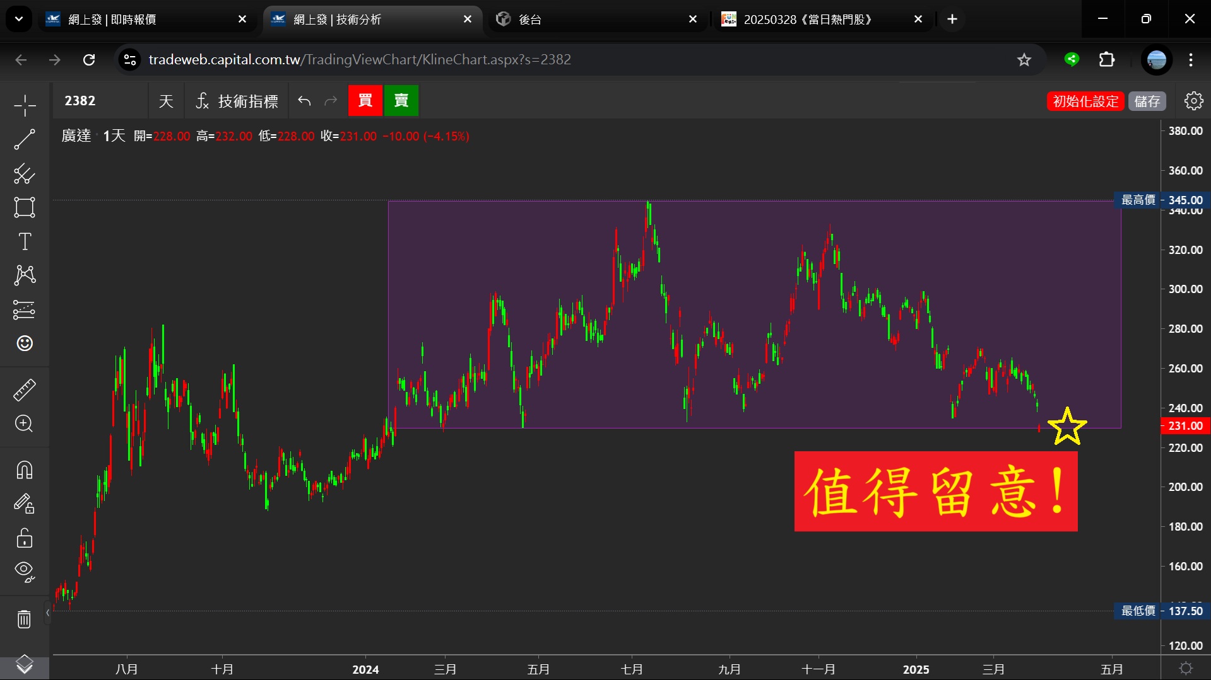The width and height of the screenshot is (1211, 680).
Task: Toggle magnet snap mode
Action: coord(25,470)
